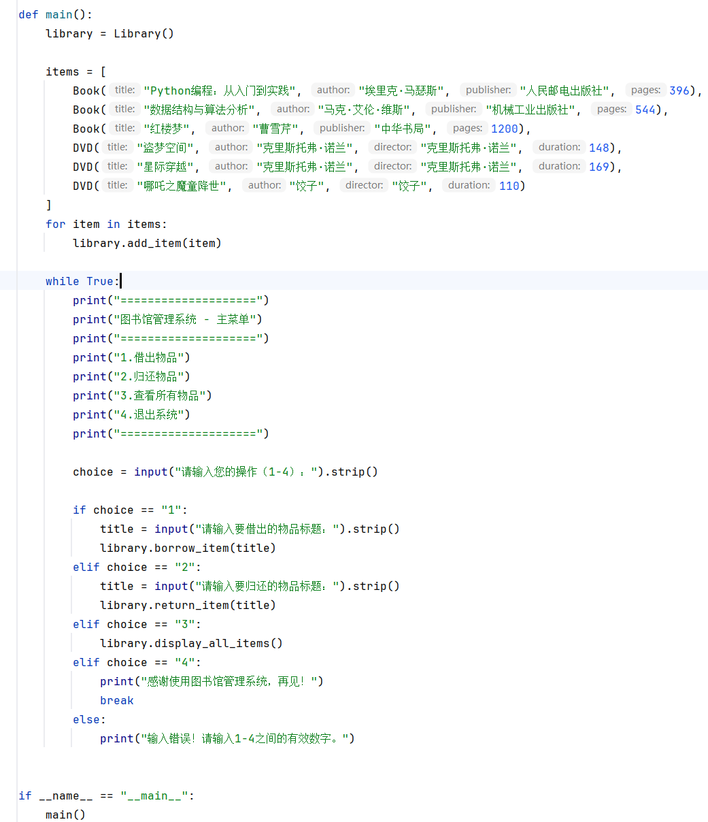This screenshot has height=822, width=708.
Task: Click the 'if __name__ == "__main__":' line
Action: click(107, 795)
